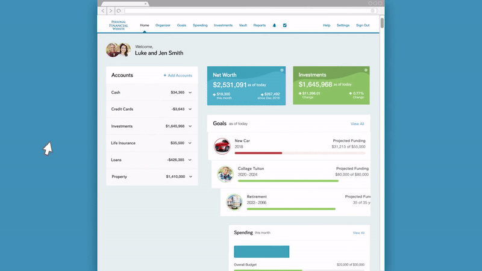Open notifications bell icon
The height and width of the screenshot is (271, 482).
point(274,25)
